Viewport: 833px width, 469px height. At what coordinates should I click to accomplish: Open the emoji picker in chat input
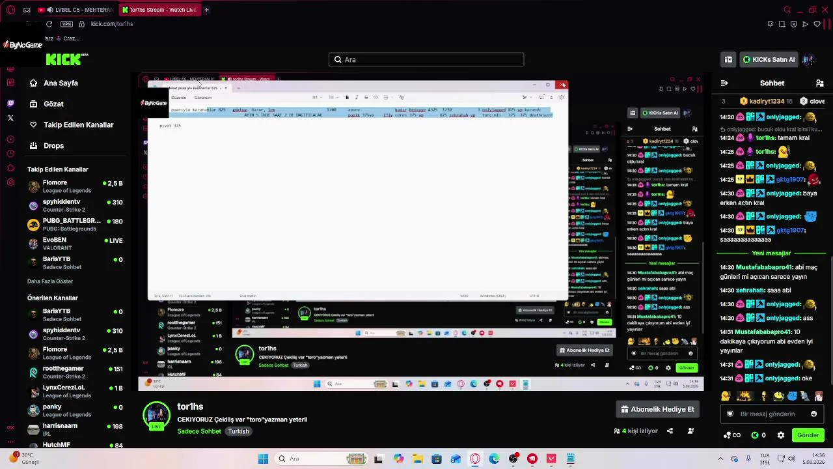coord(813,414)
